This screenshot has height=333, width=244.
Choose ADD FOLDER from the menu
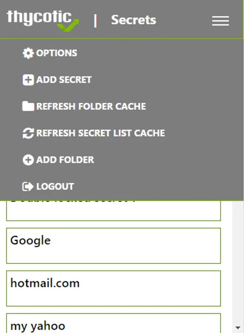pyautogui.click(x=65, y=160)
